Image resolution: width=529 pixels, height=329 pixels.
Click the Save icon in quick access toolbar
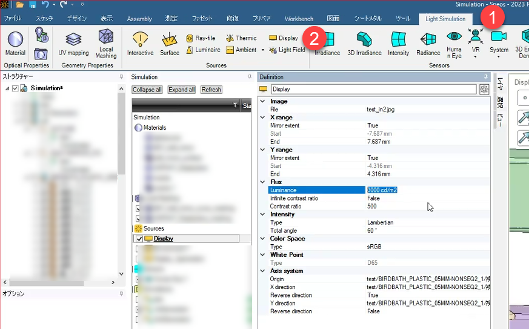33,4
